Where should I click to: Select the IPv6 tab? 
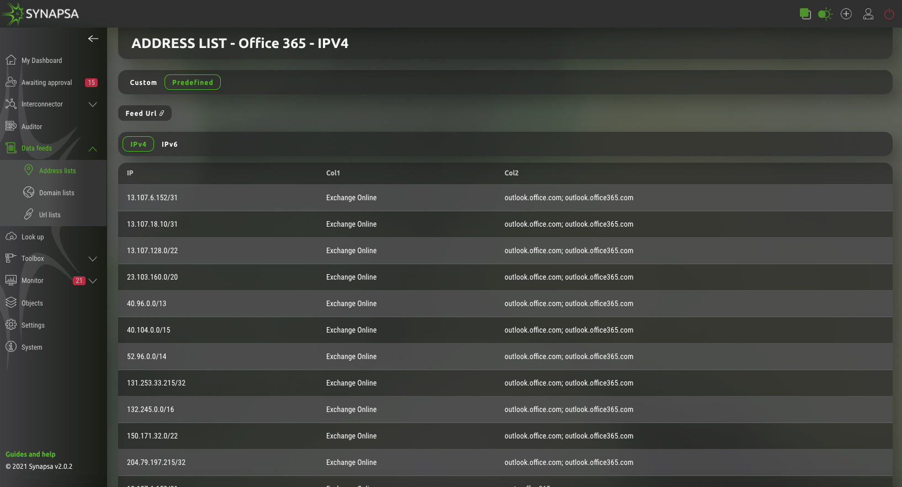[x=169, y=145]
